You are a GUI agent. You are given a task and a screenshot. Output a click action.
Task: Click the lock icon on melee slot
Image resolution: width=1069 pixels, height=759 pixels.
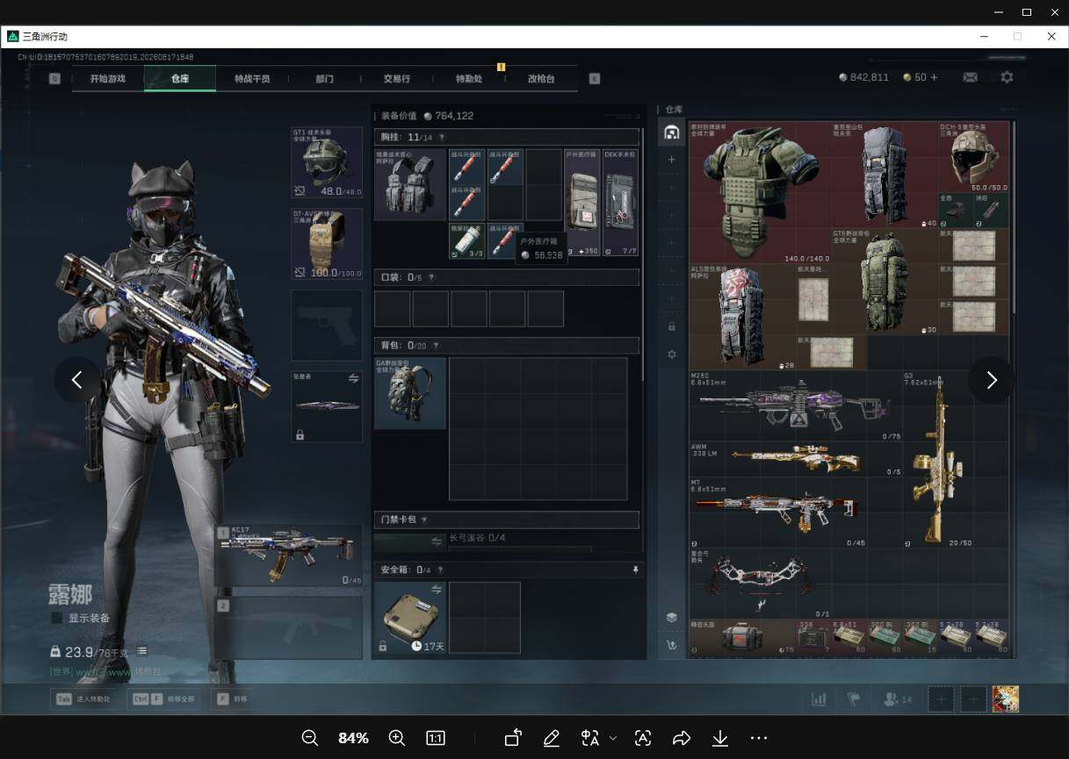click(300, 434)
